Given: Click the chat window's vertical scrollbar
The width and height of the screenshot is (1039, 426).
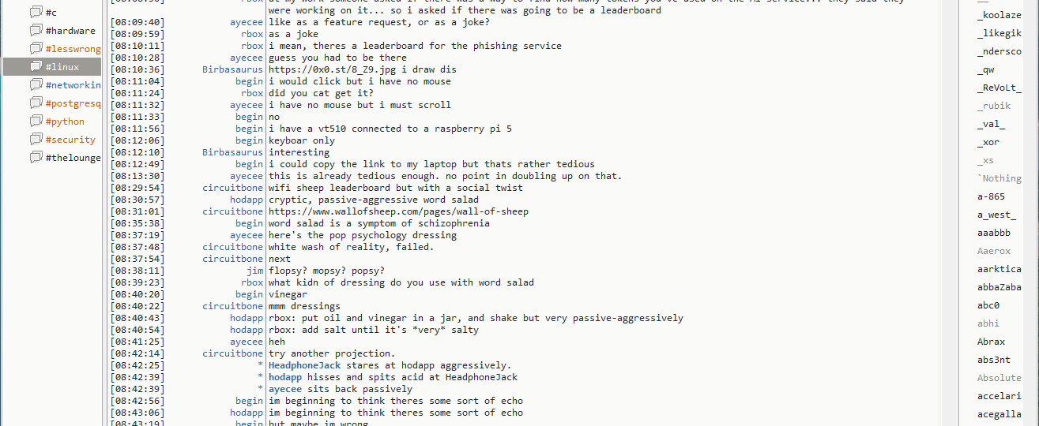Looking at the screenshot, I should coord(949,213).
